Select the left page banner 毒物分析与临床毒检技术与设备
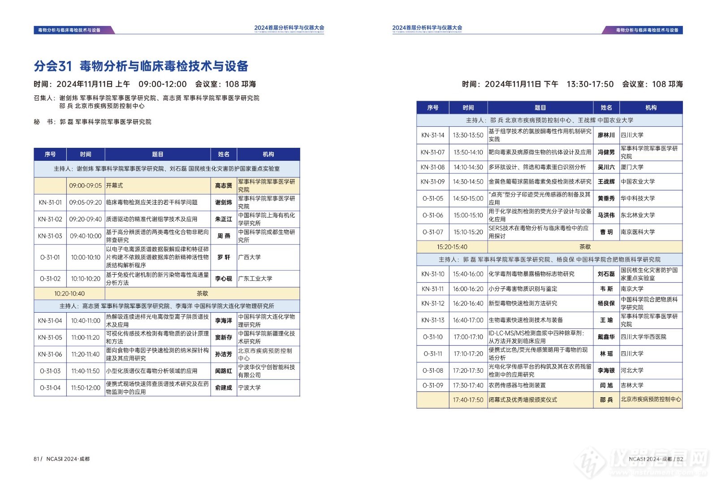 coord(69,30)
